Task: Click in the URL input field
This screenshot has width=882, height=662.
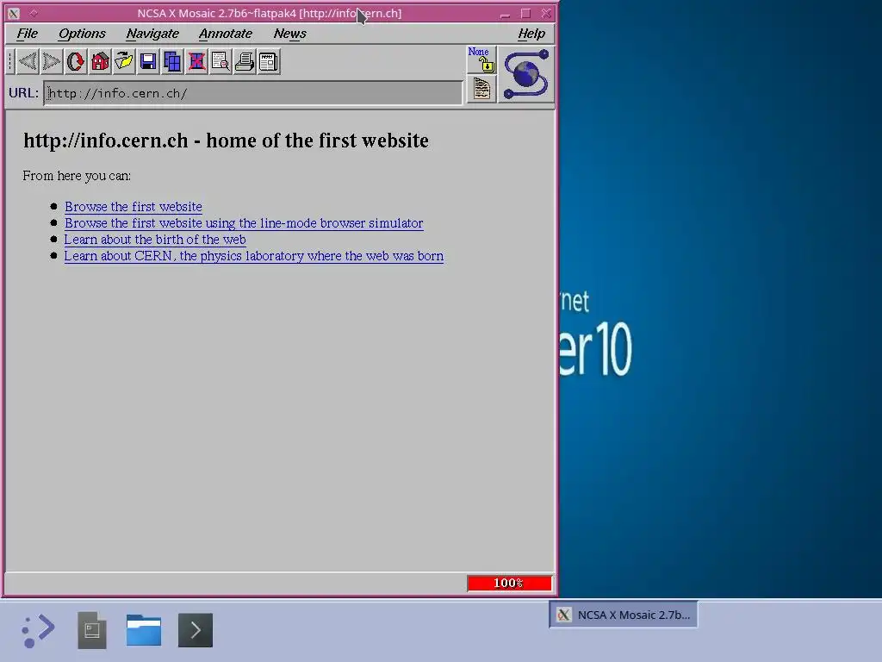Action: 253,93
